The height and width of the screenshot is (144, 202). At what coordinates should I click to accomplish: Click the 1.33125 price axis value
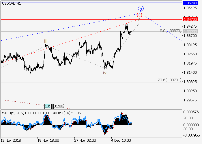190,45
